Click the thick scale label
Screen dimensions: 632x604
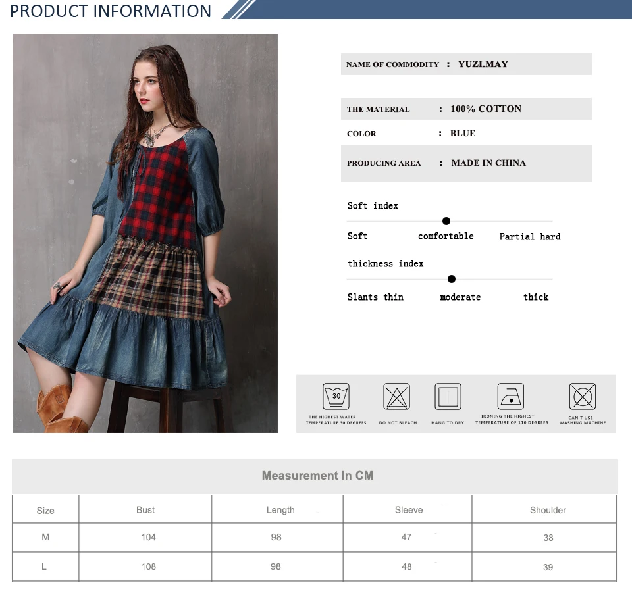pyautogui.click(x=536, y=297)
